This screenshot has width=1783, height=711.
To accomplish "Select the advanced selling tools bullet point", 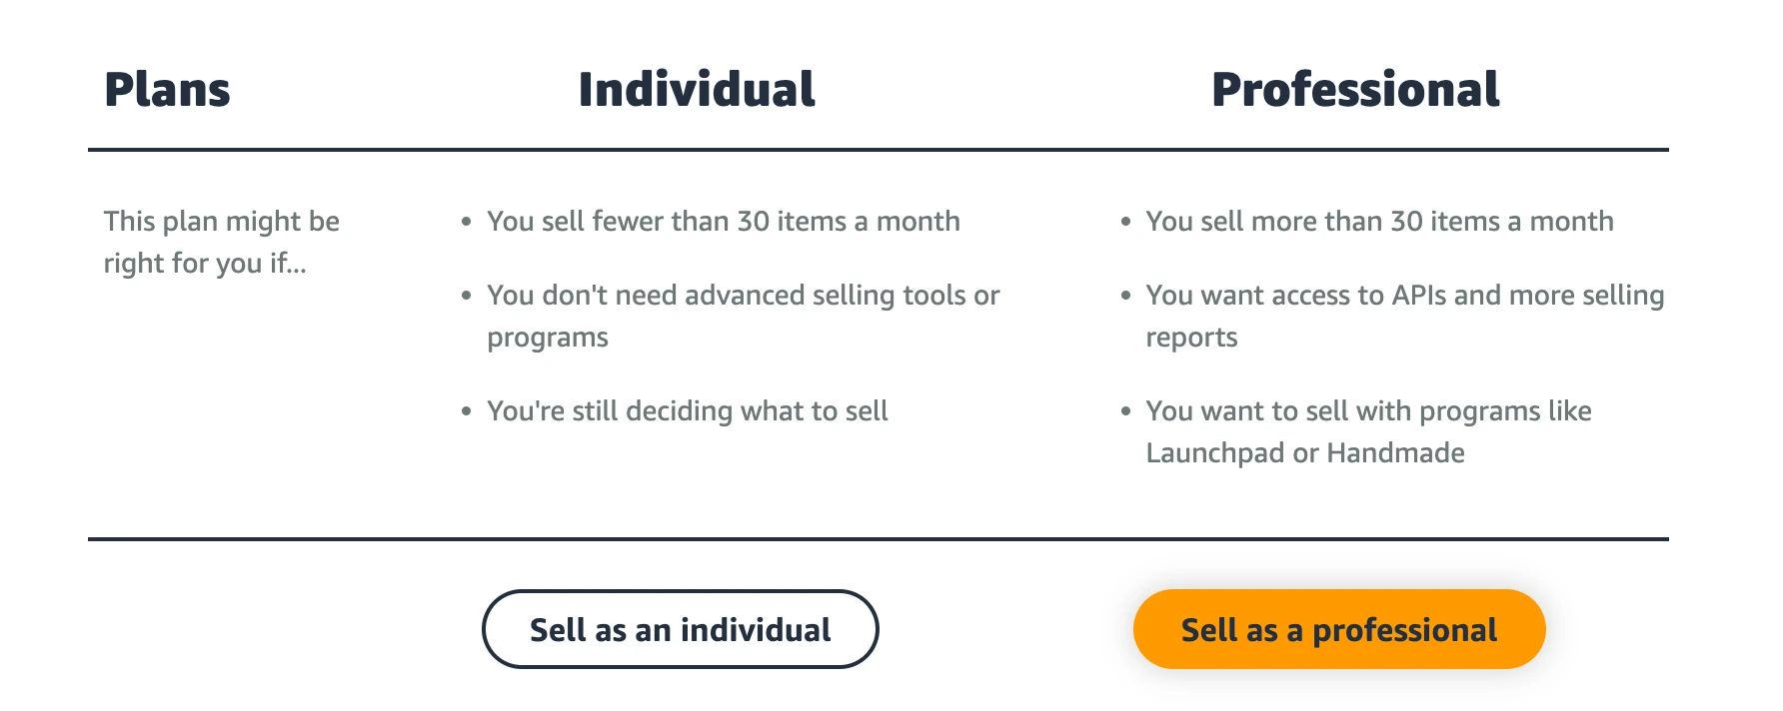I will (x=742, y=316).
